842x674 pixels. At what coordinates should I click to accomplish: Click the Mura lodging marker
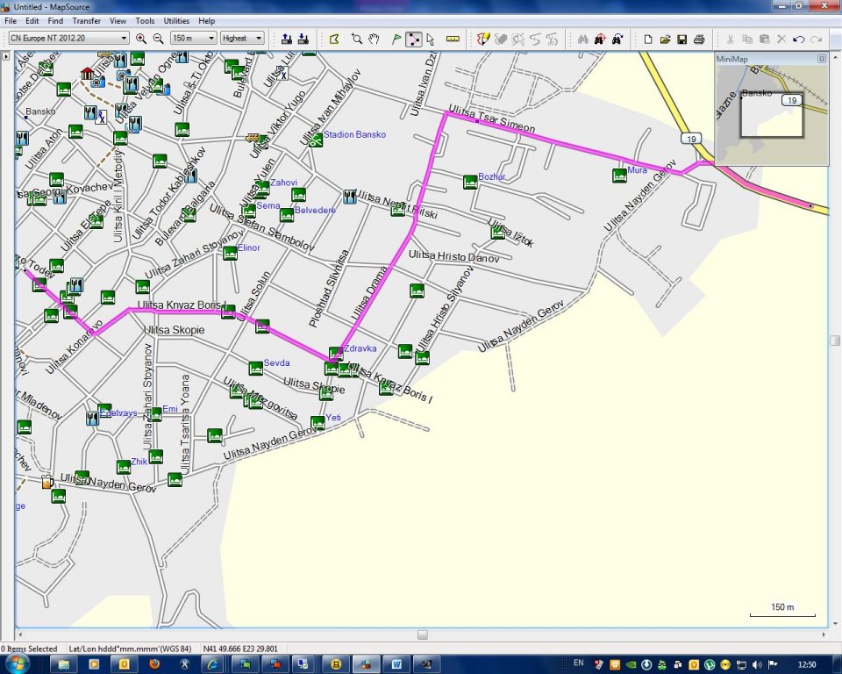coord(619,176)
